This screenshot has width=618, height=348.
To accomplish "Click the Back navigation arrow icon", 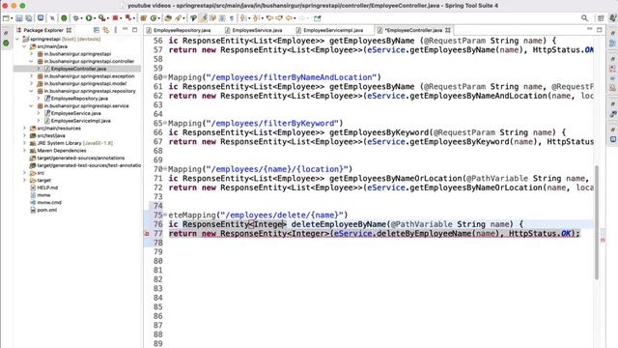I will click(289, 18).
